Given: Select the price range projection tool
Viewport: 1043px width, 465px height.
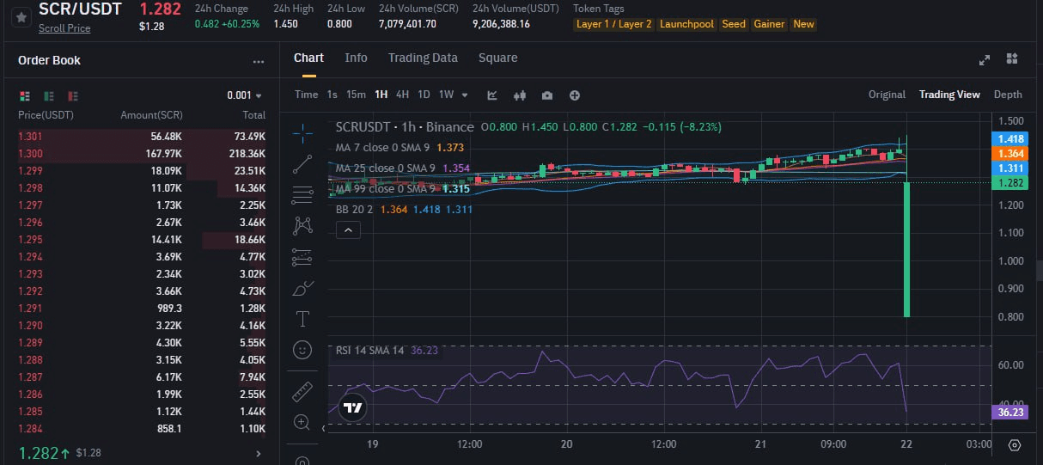Looking at the screenshot, I should pos(302,256).
